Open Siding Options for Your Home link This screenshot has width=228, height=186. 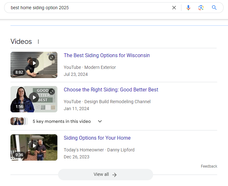pos(97,138)
